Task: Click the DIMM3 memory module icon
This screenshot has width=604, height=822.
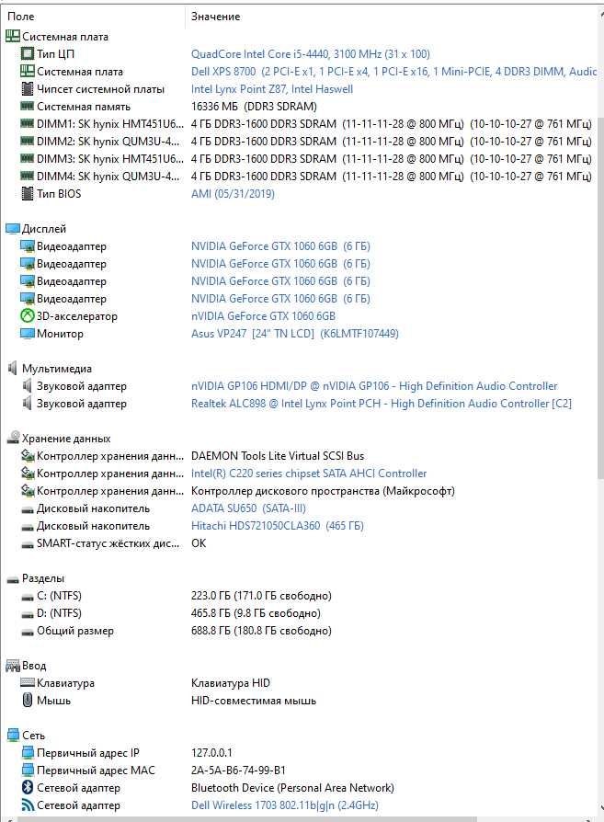Action: point(27,158)
